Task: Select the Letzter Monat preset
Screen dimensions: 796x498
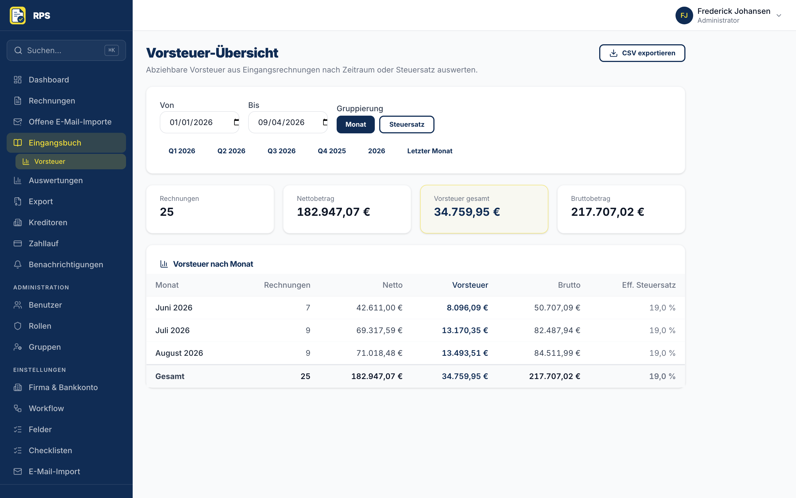Action: pos(430,151)
